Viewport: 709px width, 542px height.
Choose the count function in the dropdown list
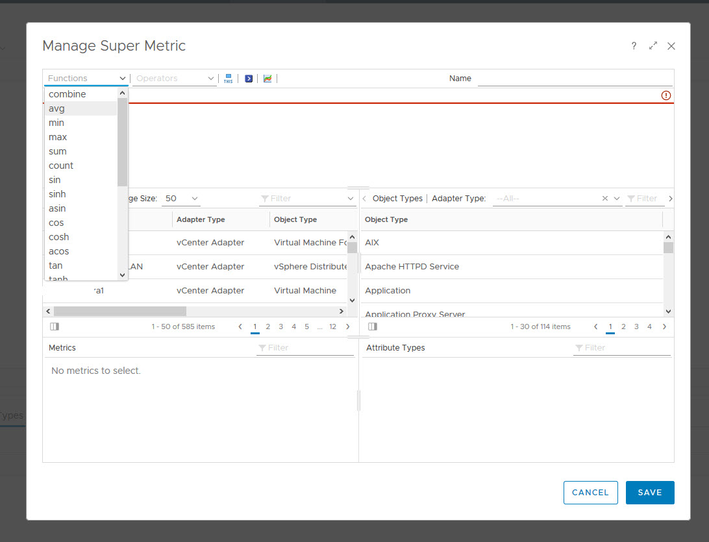click(x=61, y=166)
